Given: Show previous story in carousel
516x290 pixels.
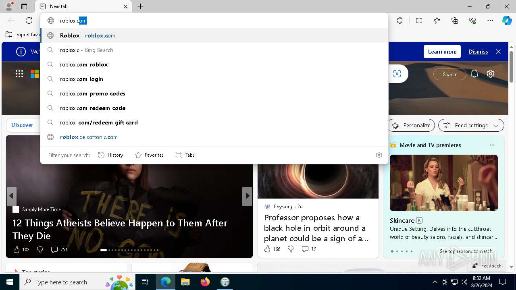Looking at the screenshot, I should 11,196.
